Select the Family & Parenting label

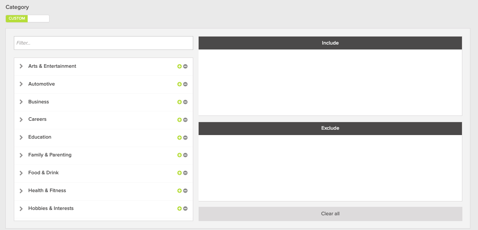coord(50,155)
